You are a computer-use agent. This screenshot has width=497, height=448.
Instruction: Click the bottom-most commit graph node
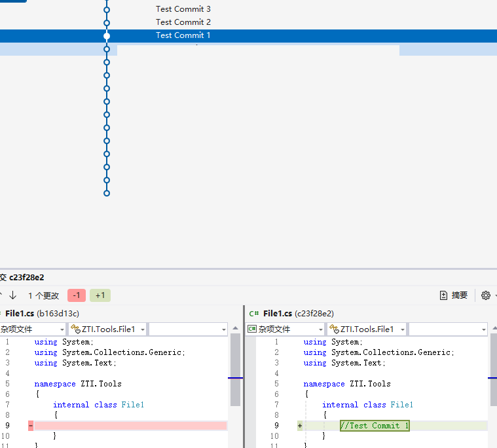107,193
